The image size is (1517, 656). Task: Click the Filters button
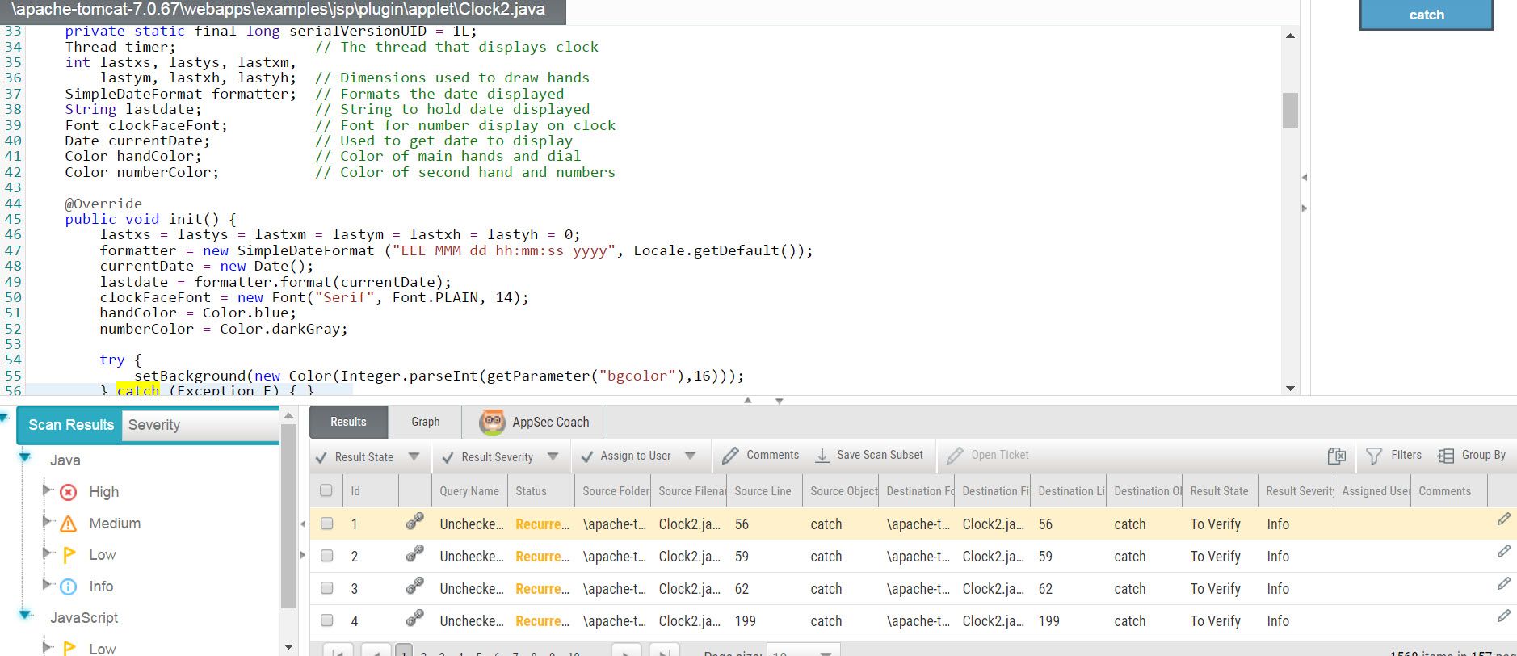click(x=1393, y=456)
